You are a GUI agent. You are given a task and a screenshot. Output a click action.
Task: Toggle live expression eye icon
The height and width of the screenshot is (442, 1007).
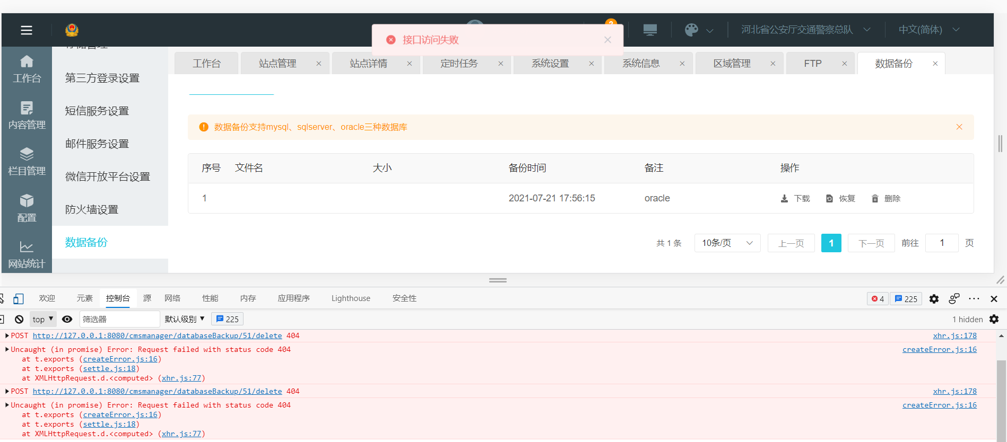[x=67, y=319]
